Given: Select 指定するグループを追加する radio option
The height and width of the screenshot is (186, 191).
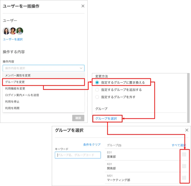Looking at the screenshot, I should pyautogui.click(x=97, y=90).
